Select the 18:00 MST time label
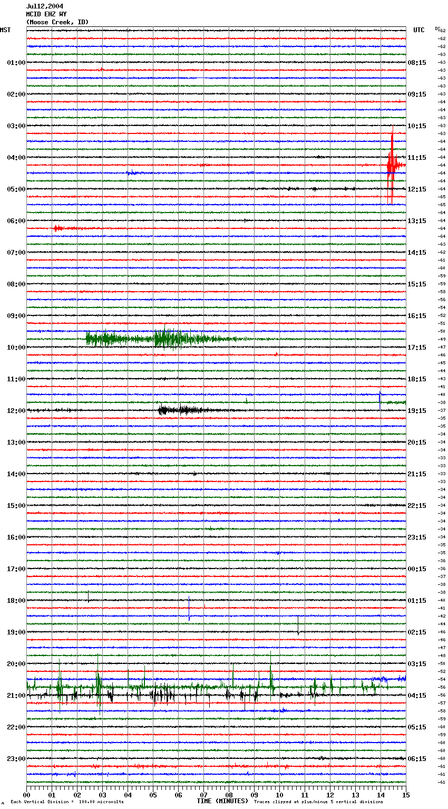The image size is (448, 809). pyautogui.click(x=16, y=601)
